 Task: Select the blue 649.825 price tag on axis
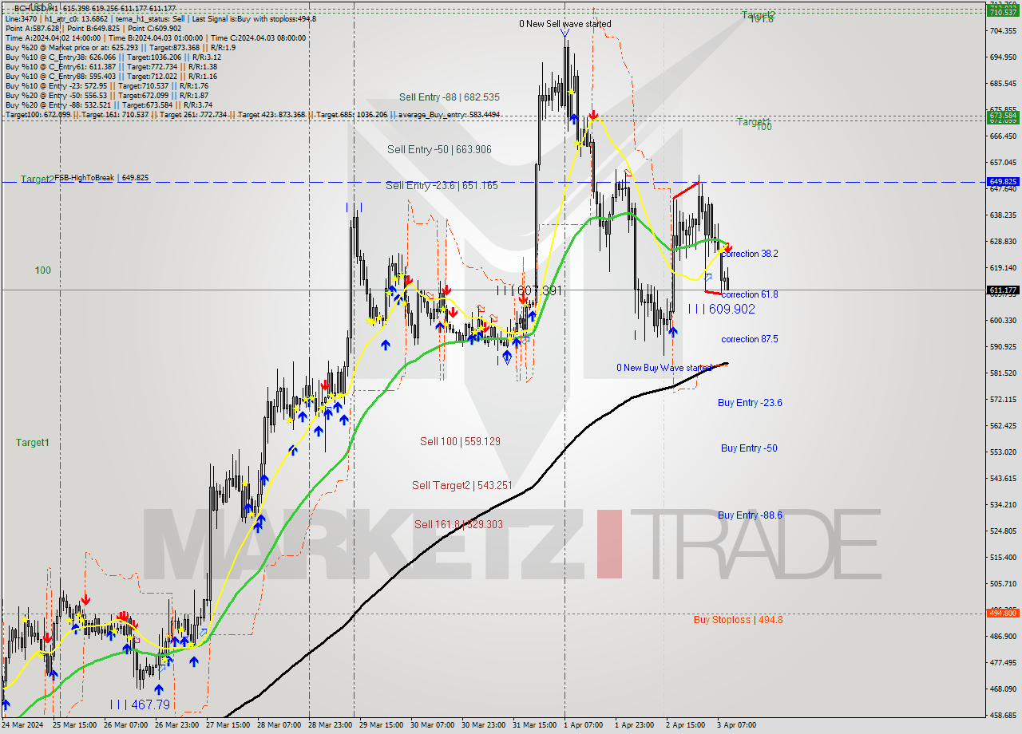(1003, 182)
